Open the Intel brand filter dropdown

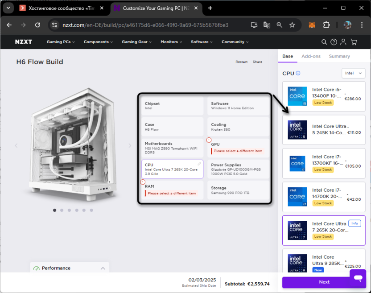353,73
